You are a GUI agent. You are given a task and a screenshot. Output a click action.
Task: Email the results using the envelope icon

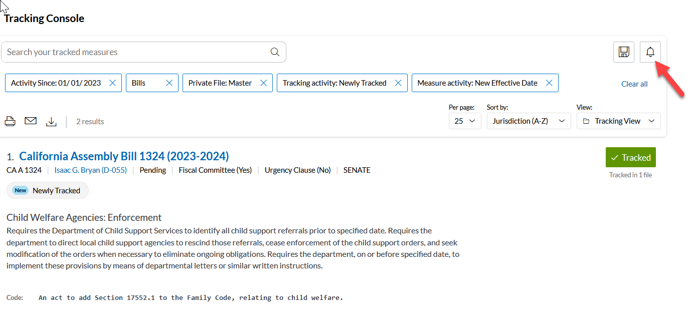pos(31,121)
